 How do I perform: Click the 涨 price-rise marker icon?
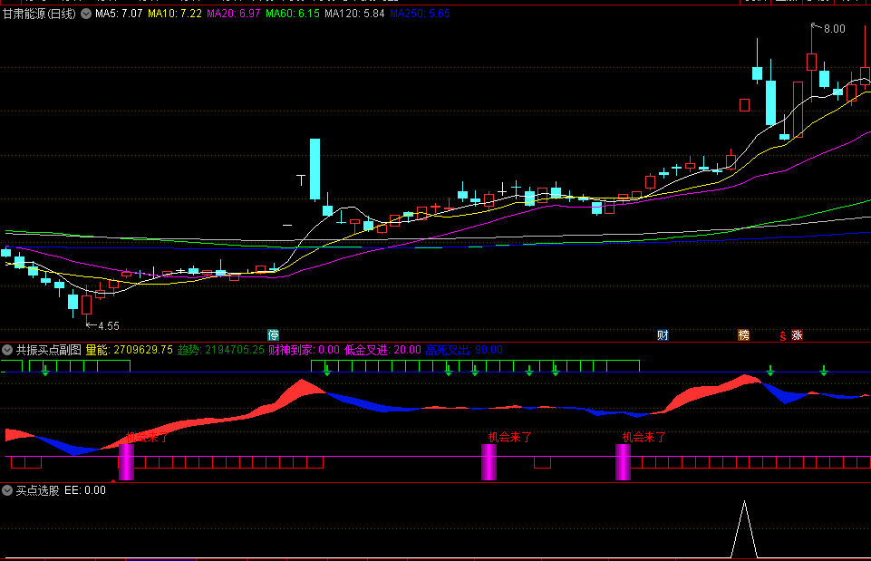coord(797,334)
